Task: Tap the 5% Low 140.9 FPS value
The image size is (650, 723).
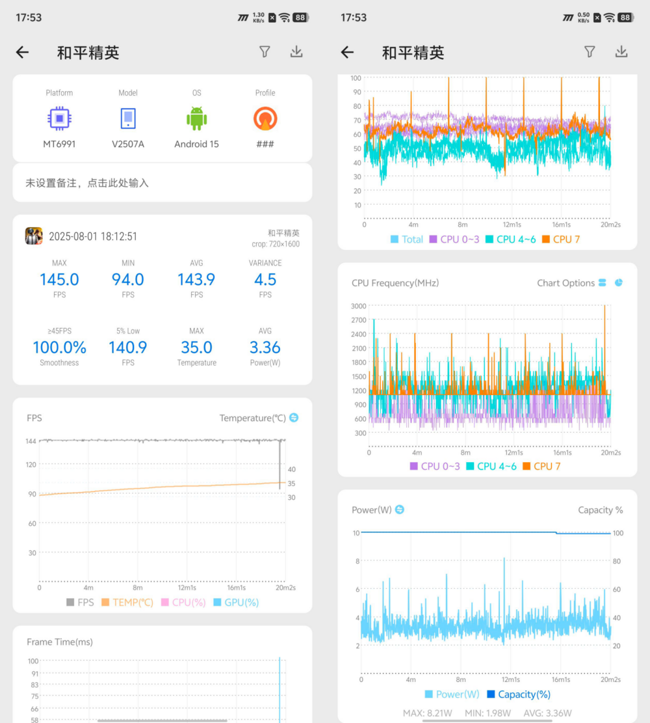Action: pyautogui.click(x=128, y=348)
